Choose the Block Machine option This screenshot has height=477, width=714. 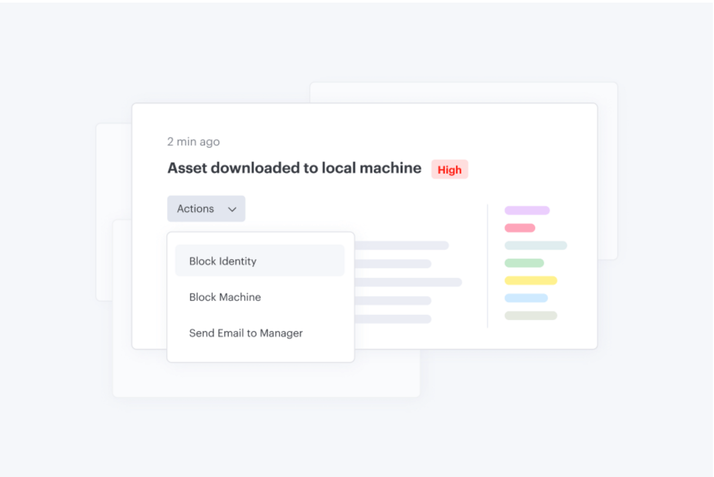coord(225,297)
